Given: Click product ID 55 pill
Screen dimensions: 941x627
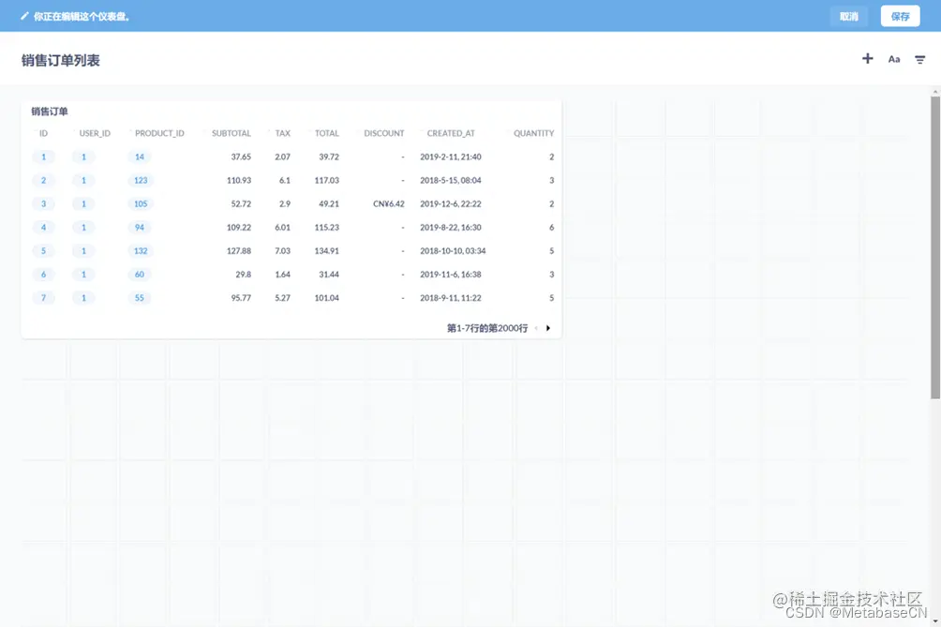Looking at the screenshot, I should click(140, 298).
